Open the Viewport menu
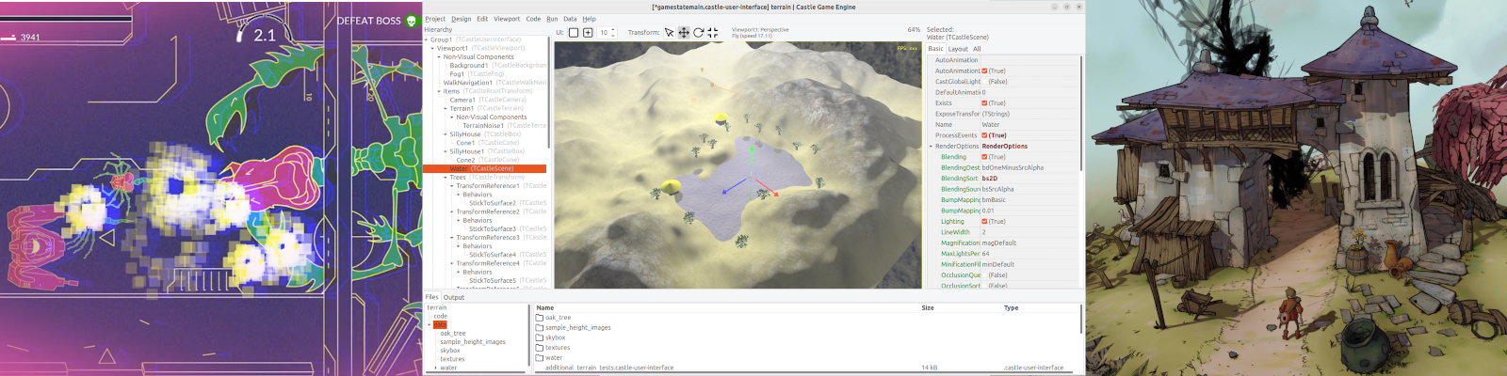1507x376 pixels. tap(506, 19)
